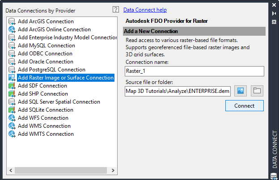Open the help question mark icon

115,9
